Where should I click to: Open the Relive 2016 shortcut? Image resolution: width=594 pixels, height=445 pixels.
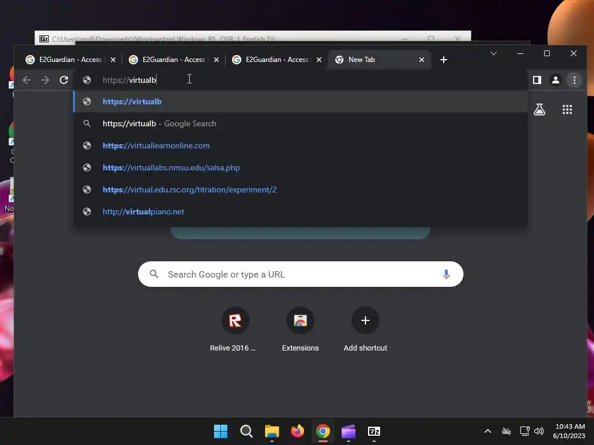click(235, 329)
